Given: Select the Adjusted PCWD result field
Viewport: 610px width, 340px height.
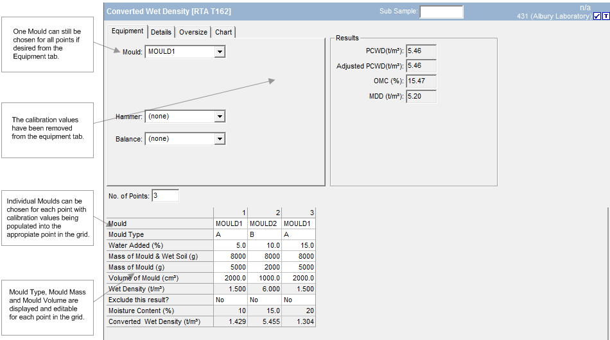Looking at the screenshot, I should 421,66.
